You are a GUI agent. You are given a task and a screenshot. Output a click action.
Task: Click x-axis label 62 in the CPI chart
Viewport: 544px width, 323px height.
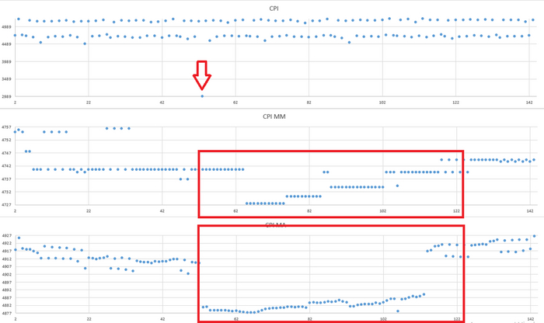click(x=235, y=102)
